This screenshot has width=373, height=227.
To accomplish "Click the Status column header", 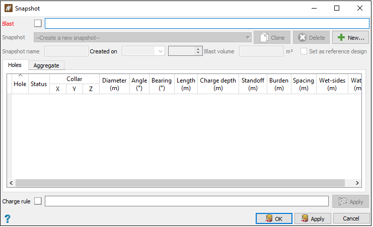I will coord(39,84).
